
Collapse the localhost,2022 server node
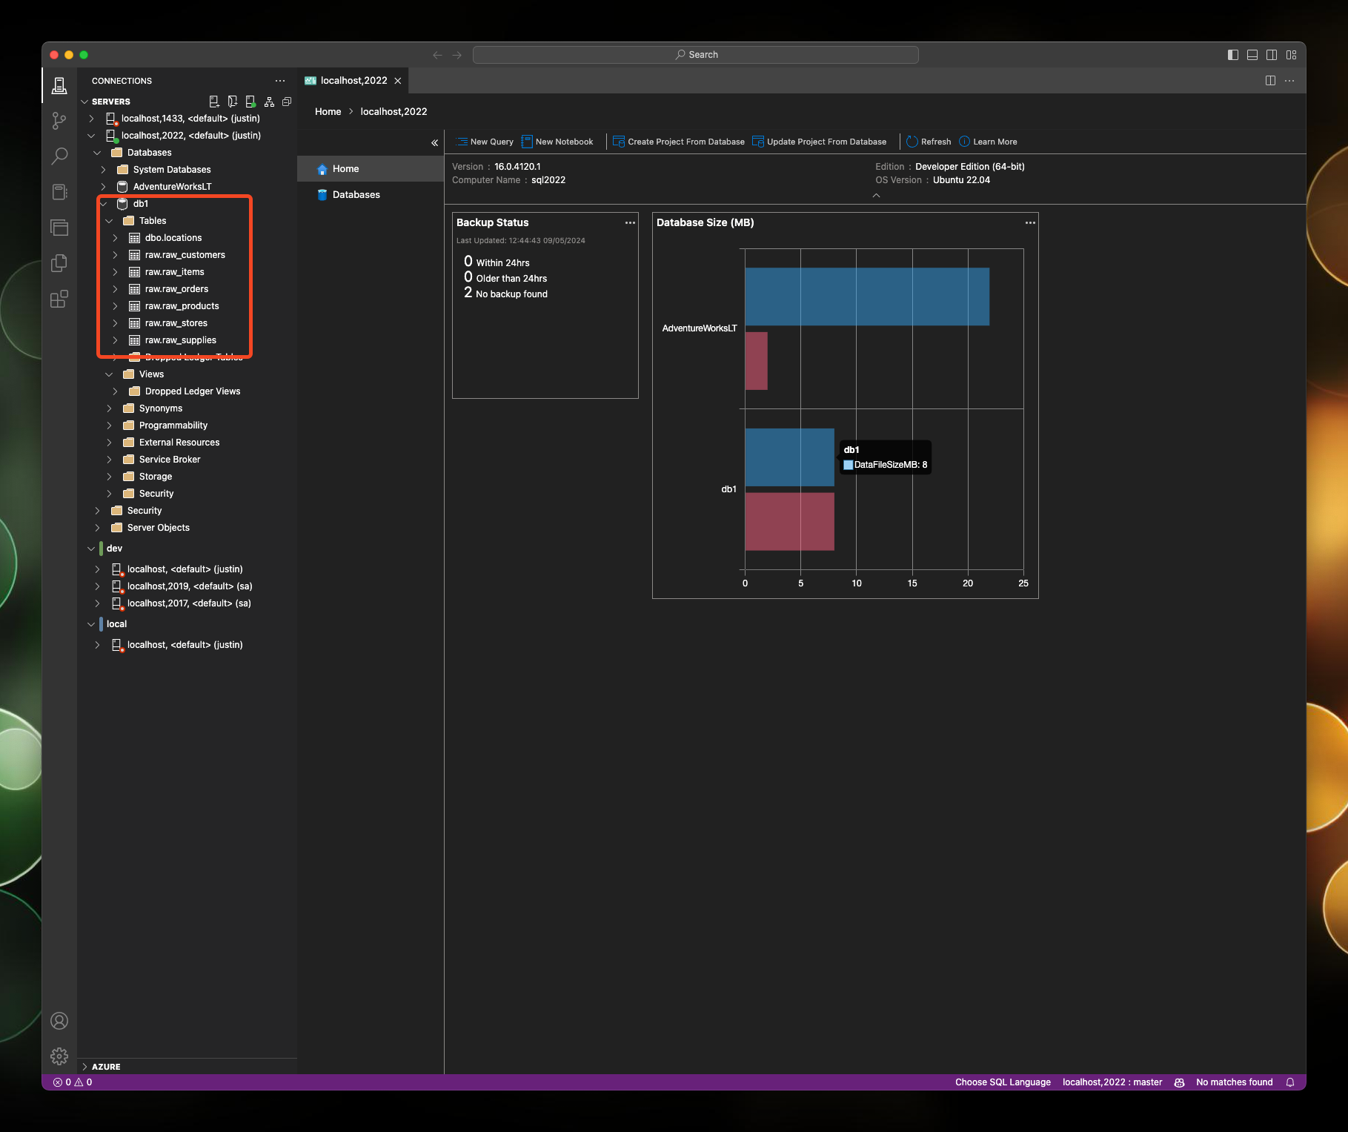click(91, 136)
